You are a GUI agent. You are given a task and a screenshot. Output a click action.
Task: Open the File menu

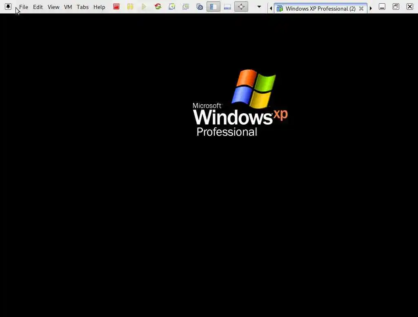pyautogui.click(x=23, y=7)
